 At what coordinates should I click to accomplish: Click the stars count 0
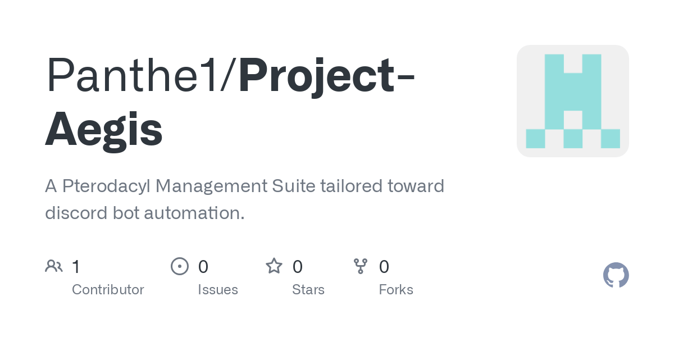(298, 266)
